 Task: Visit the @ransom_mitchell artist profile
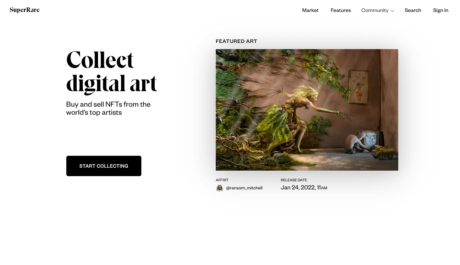pos(244,188)
